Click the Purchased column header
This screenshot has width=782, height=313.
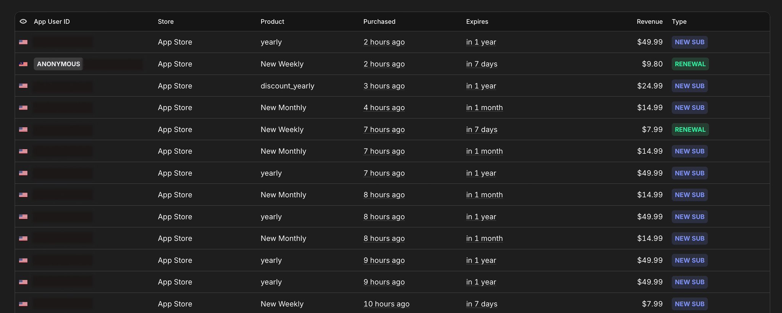click(379, 21)
